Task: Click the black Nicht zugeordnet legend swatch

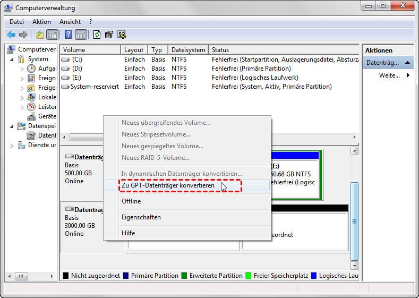Action: click(x=66, y=276)
